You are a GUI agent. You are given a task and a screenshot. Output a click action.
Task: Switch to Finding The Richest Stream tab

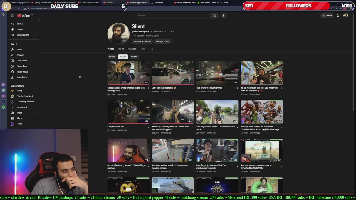pyautogui.click(x=185, y=2)
